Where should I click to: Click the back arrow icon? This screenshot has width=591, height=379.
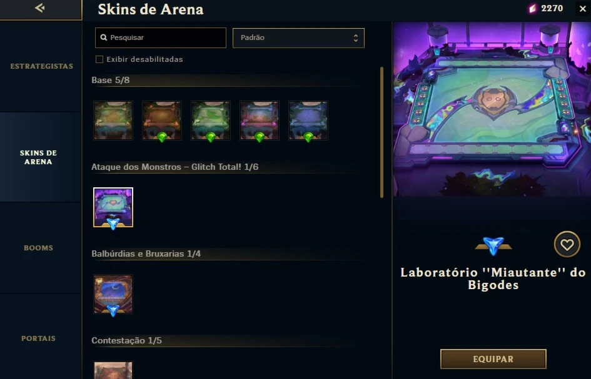[x=39, y=7]
